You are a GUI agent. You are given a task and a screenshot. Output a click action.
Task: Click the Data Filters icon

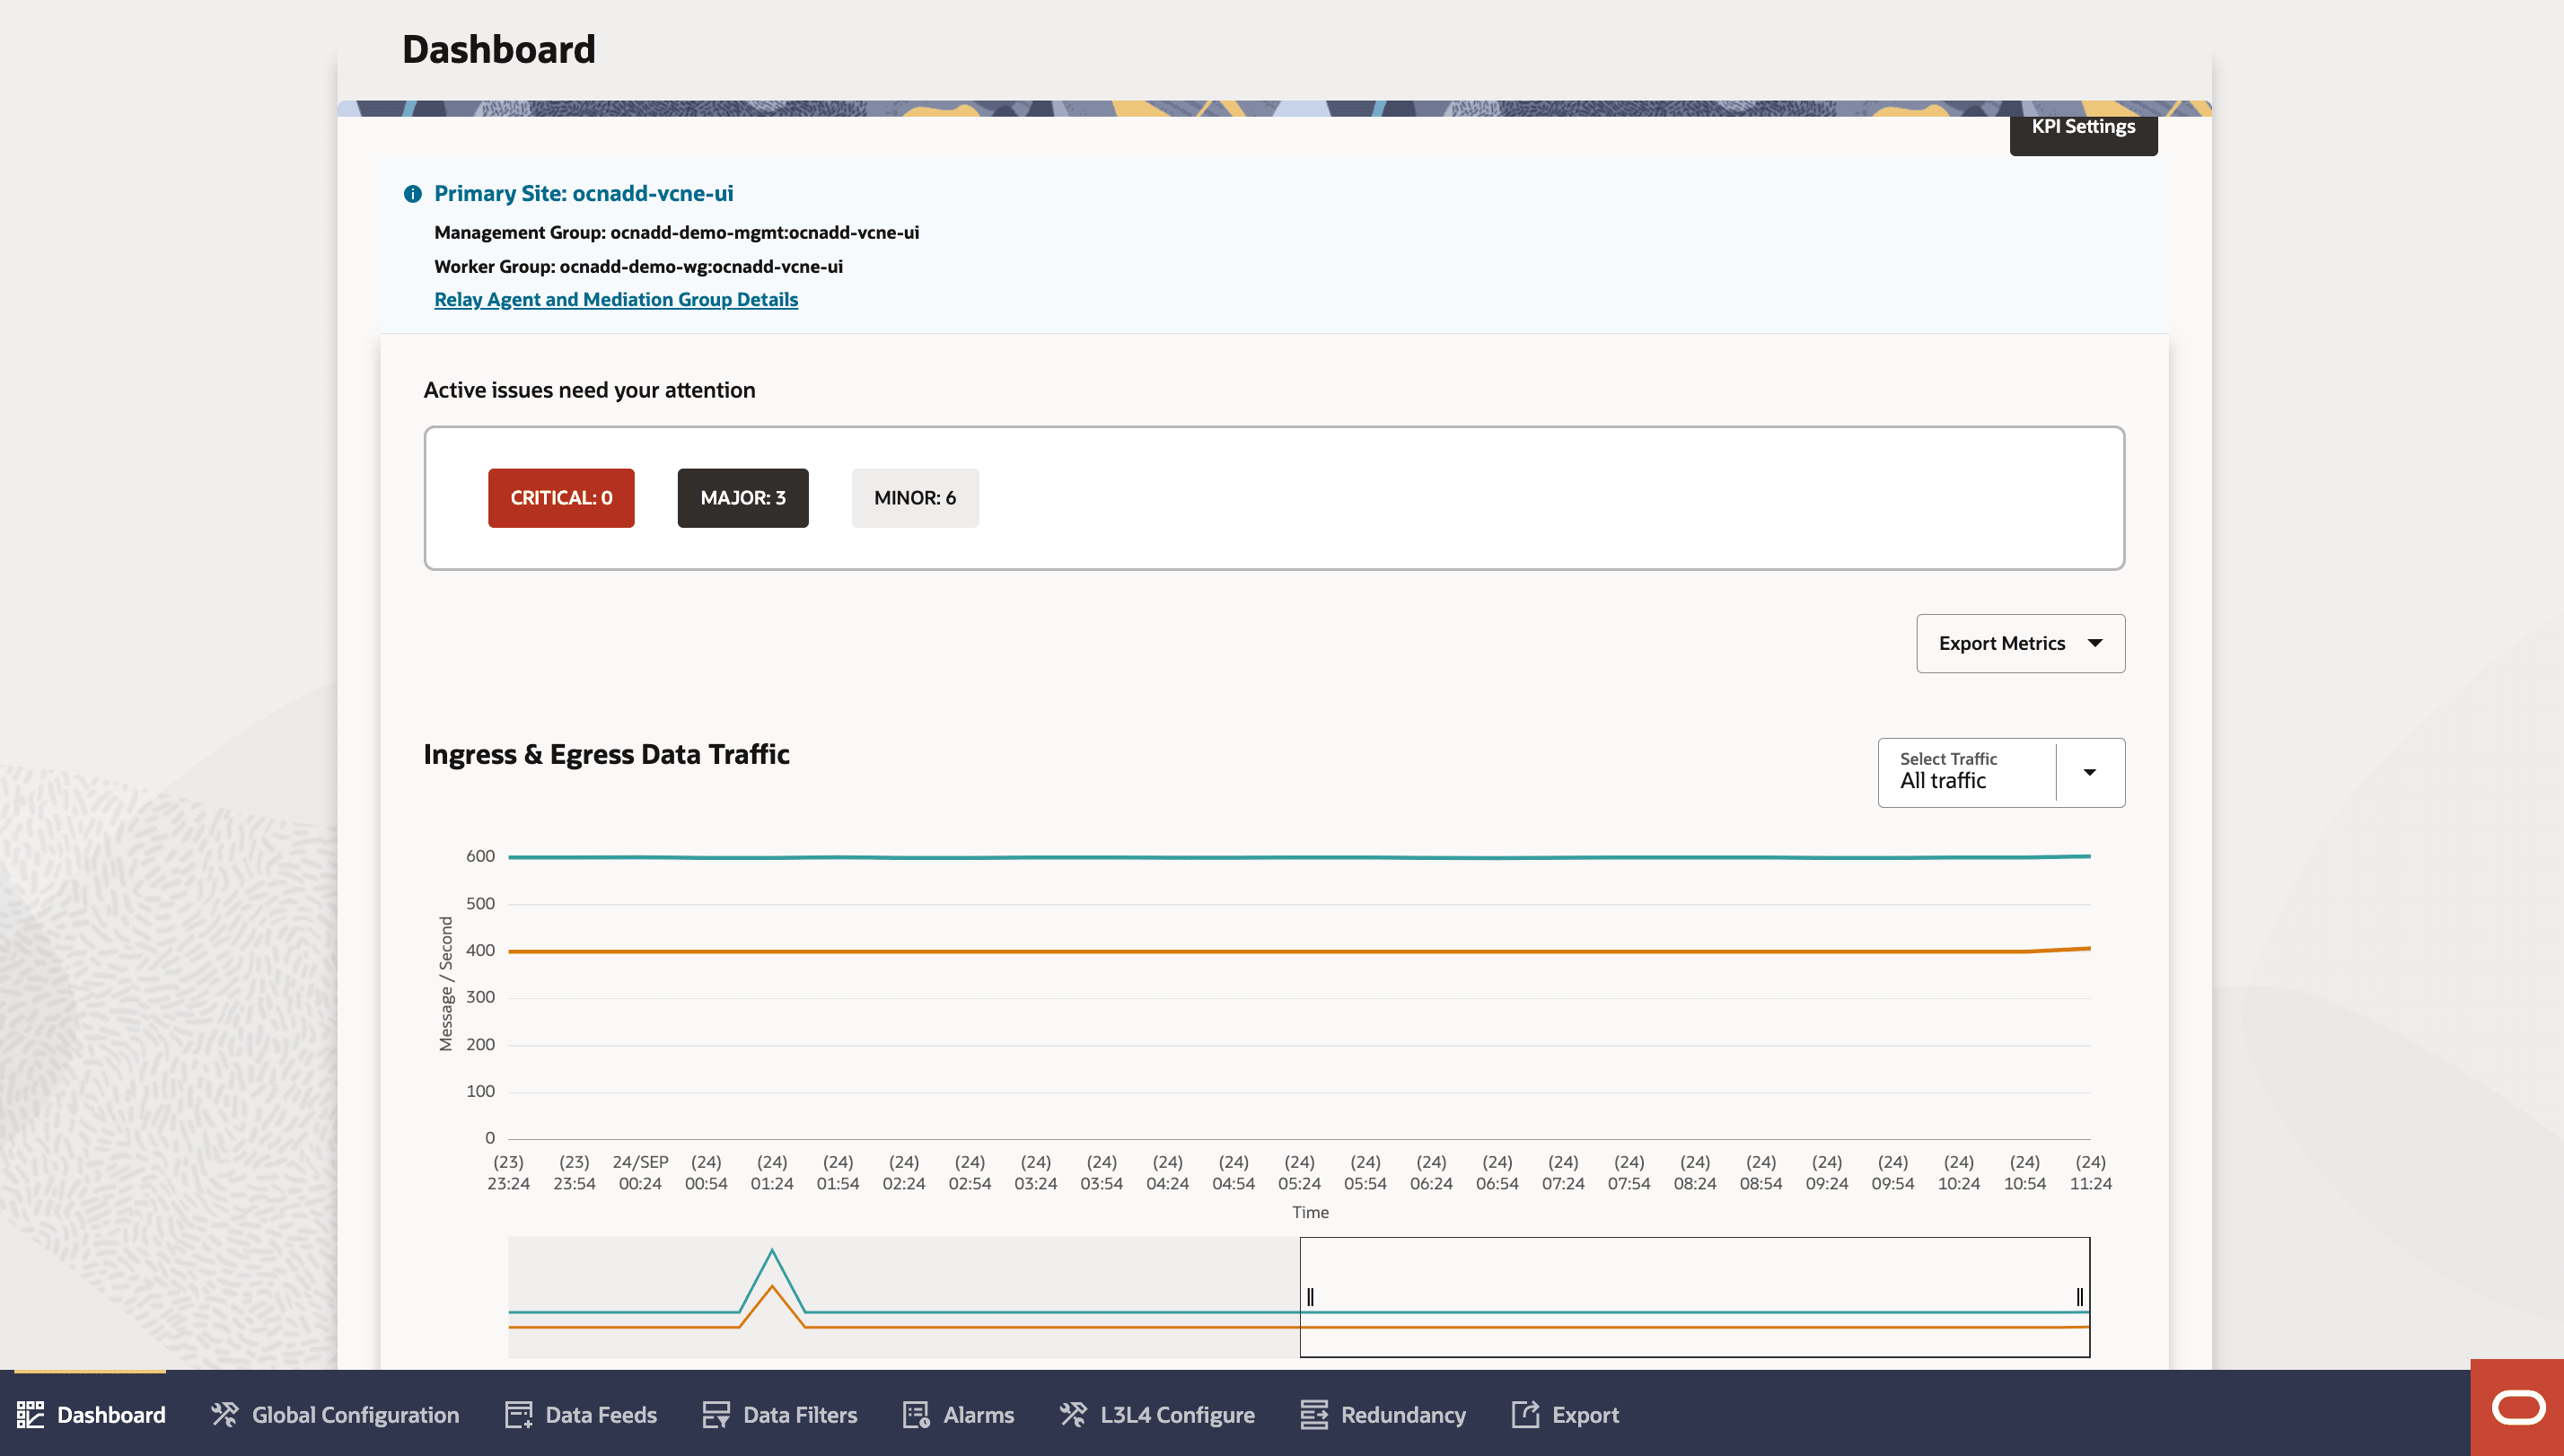[716, 1414]
